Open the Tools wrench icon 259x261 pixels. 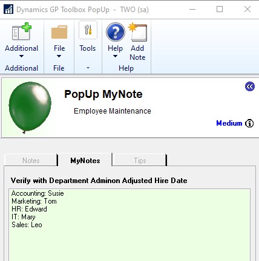click(88, 30)
